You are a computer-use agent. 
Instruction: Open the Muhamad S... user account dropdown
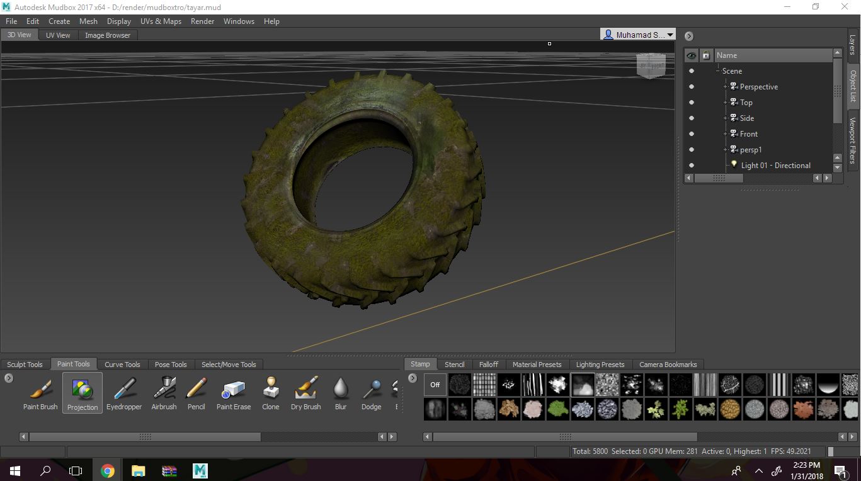pyautogui.click(x=638, y=35)
